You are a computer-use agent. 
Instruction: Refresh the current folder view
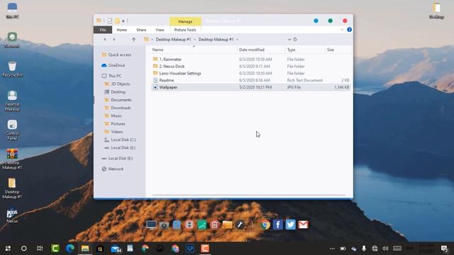pyautogui.click(x=295, y=40)
